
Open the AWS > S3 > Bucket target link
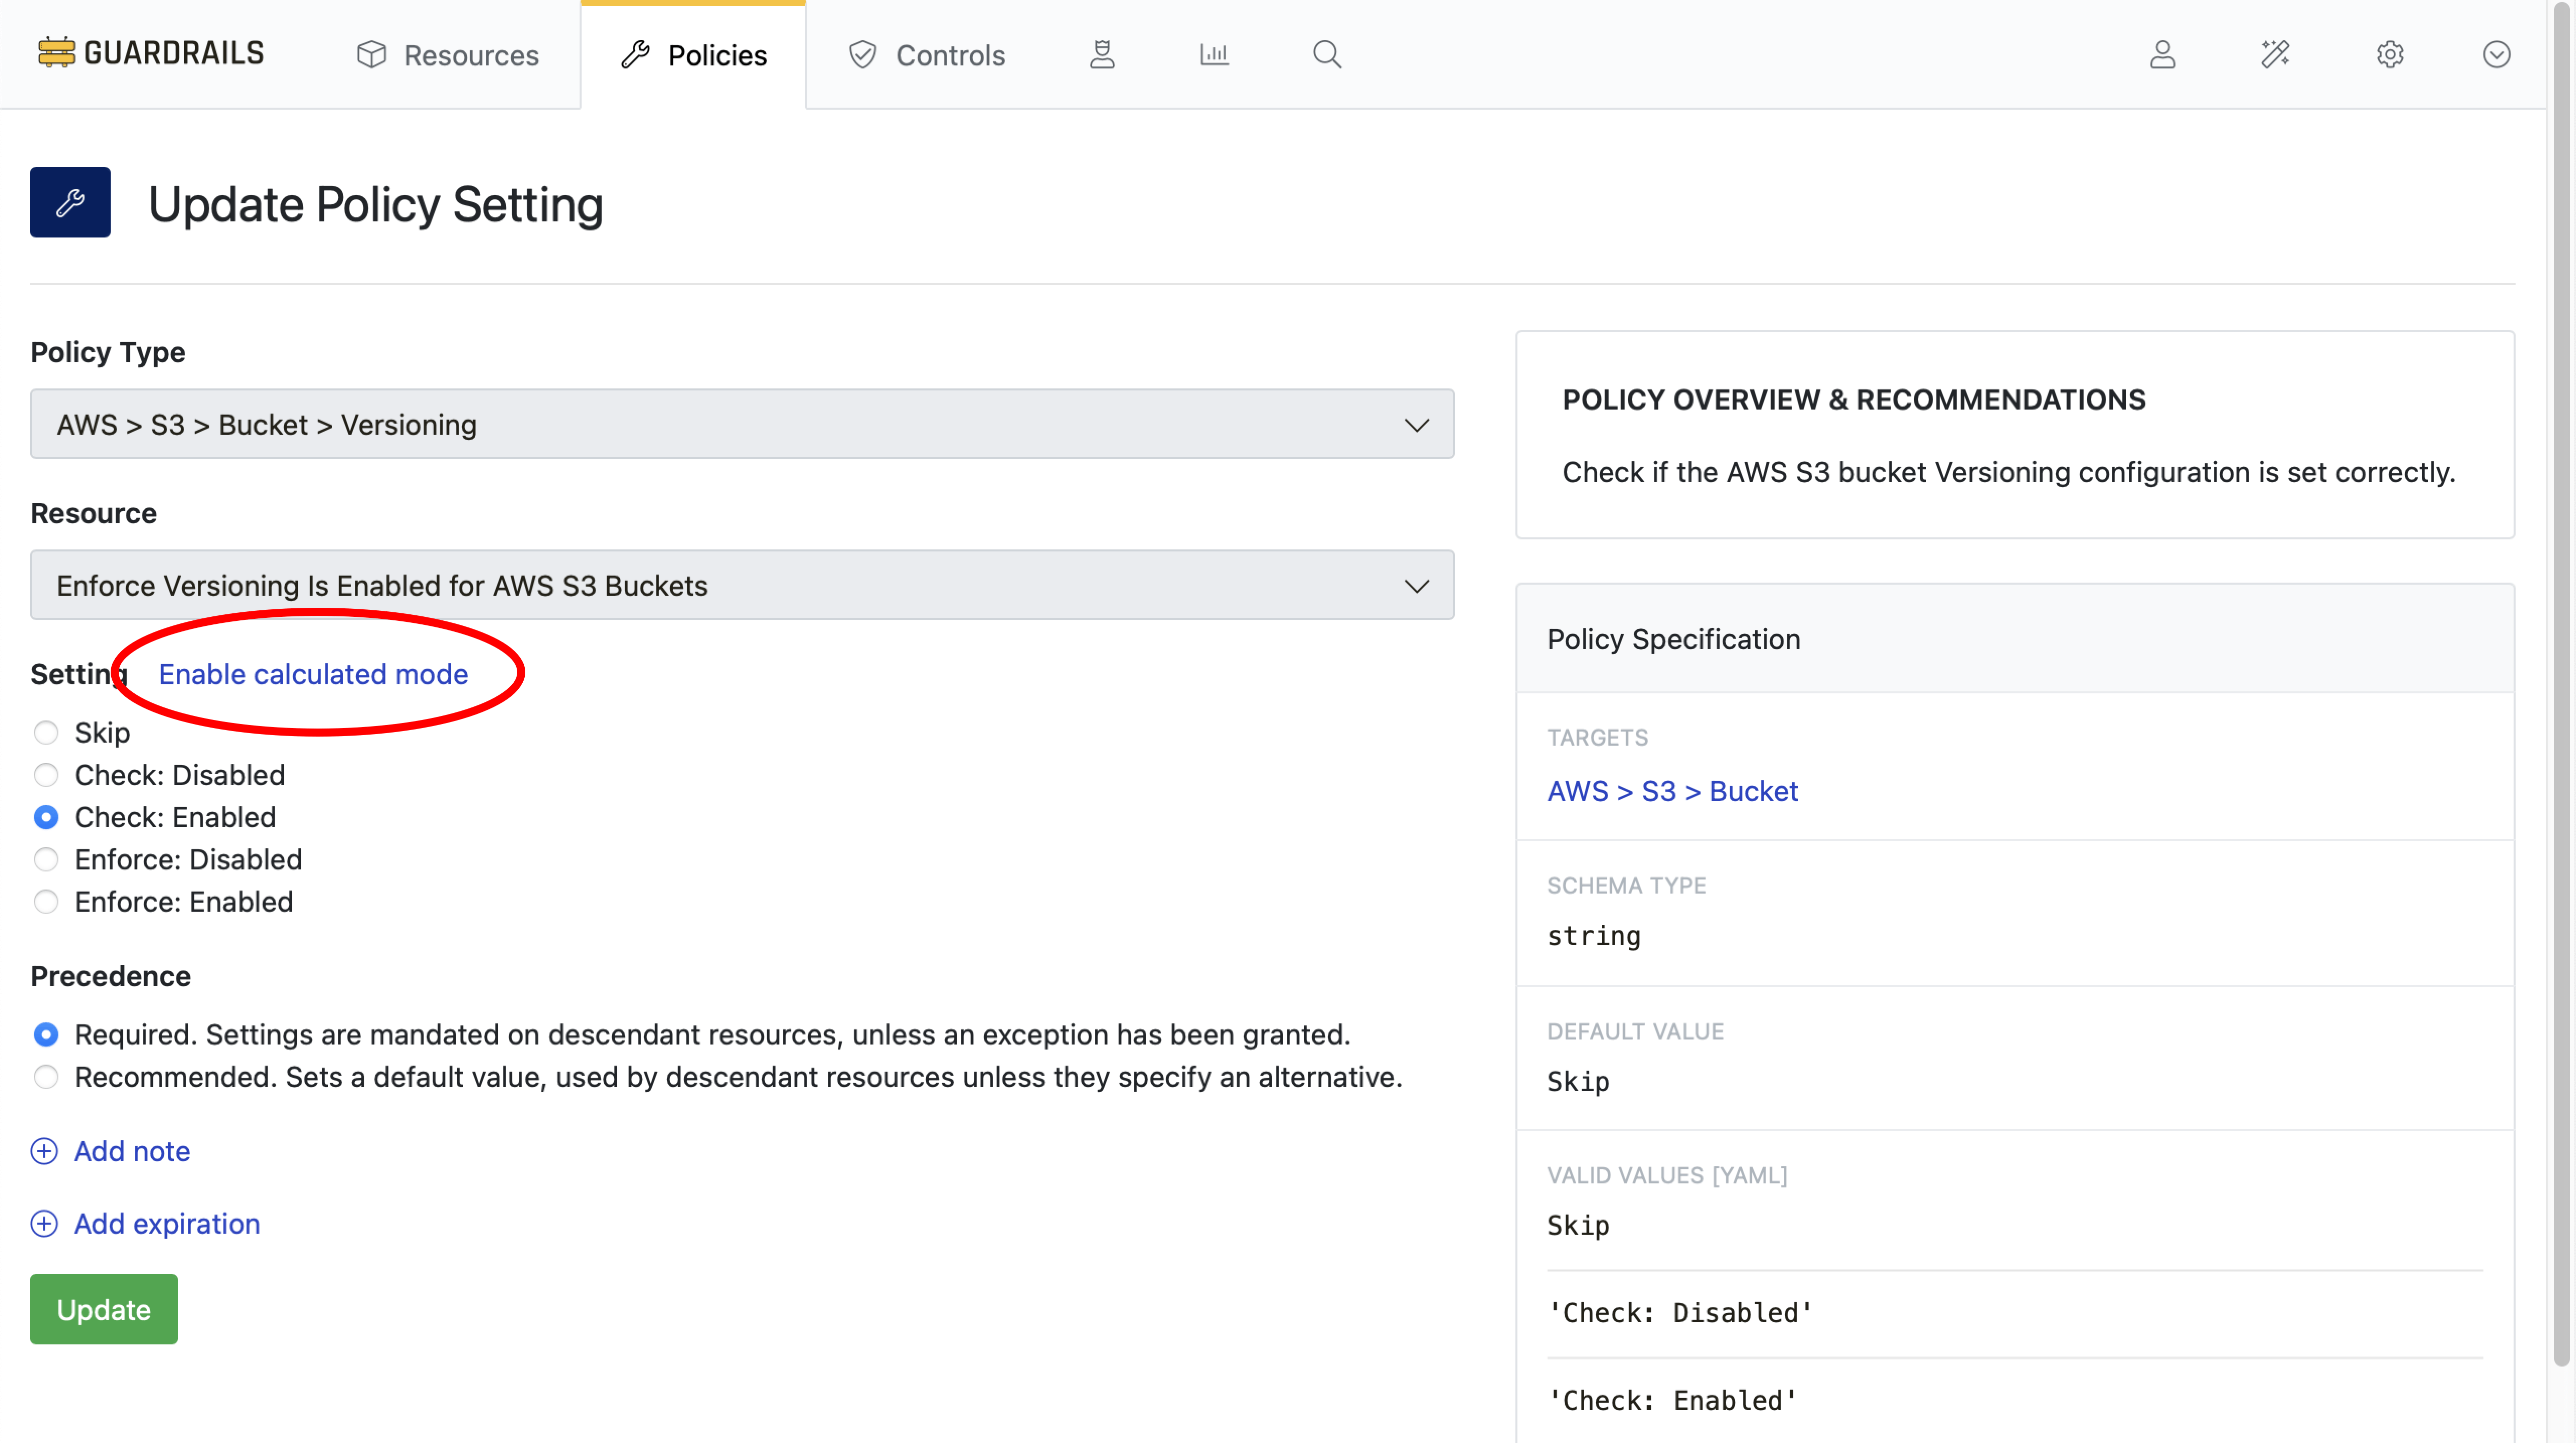(1672, 790)
